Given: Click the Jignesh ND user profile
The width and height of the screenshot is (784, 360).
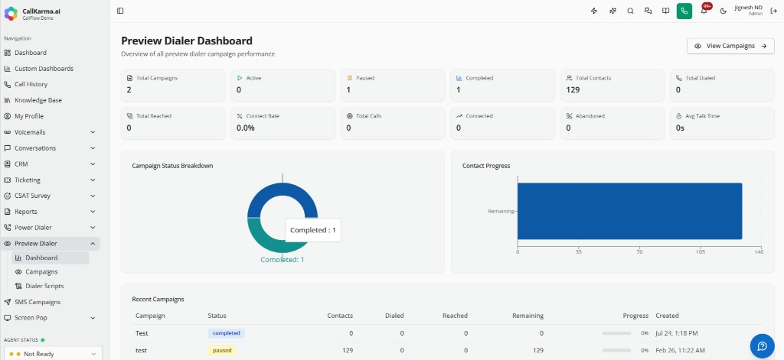Looking at the screenshot, I should click(x=749, y=11).
